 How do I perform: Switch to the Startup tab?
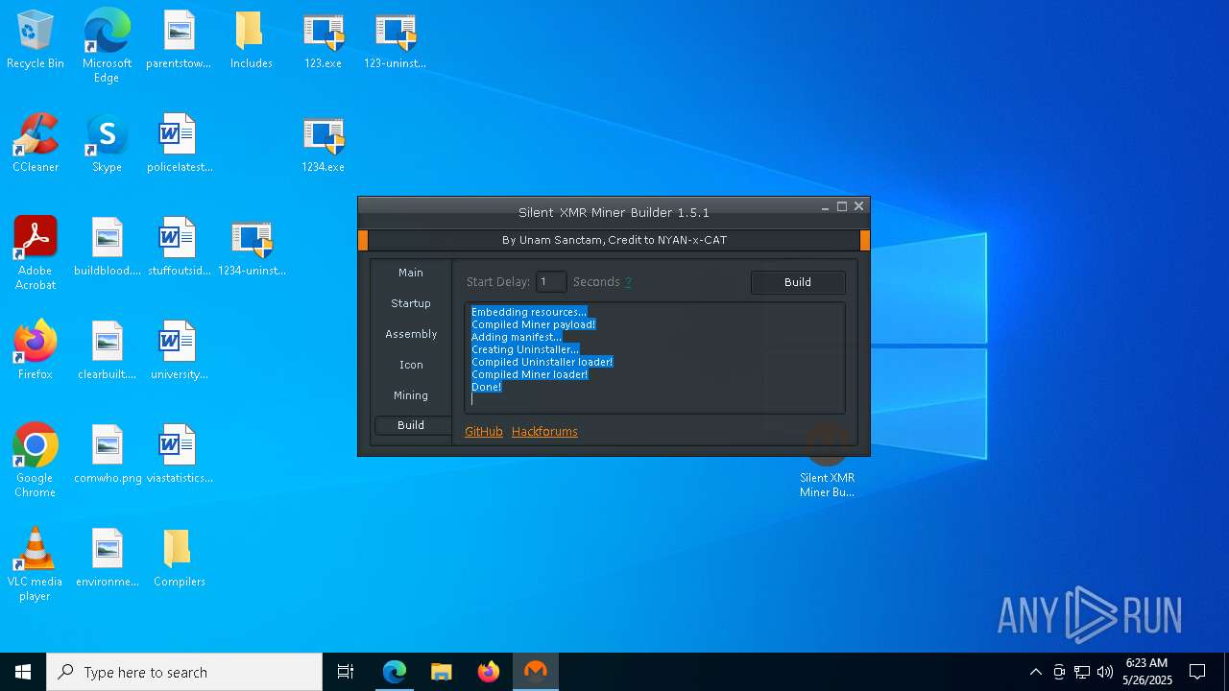point(411,303)
